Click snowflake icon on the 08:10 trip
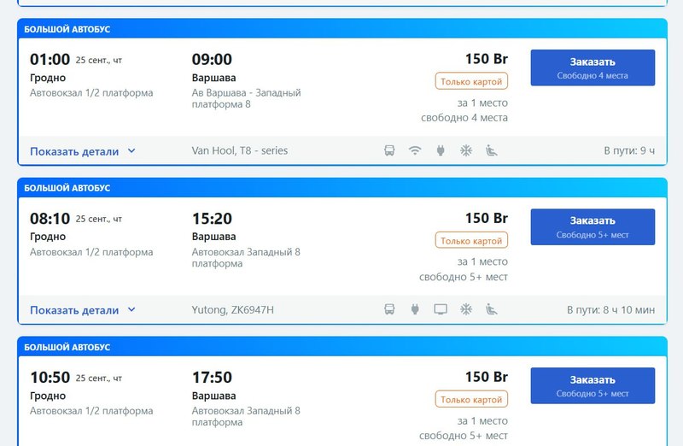The image size is (683, 446). pyautogui.click(x=466, y=309)
